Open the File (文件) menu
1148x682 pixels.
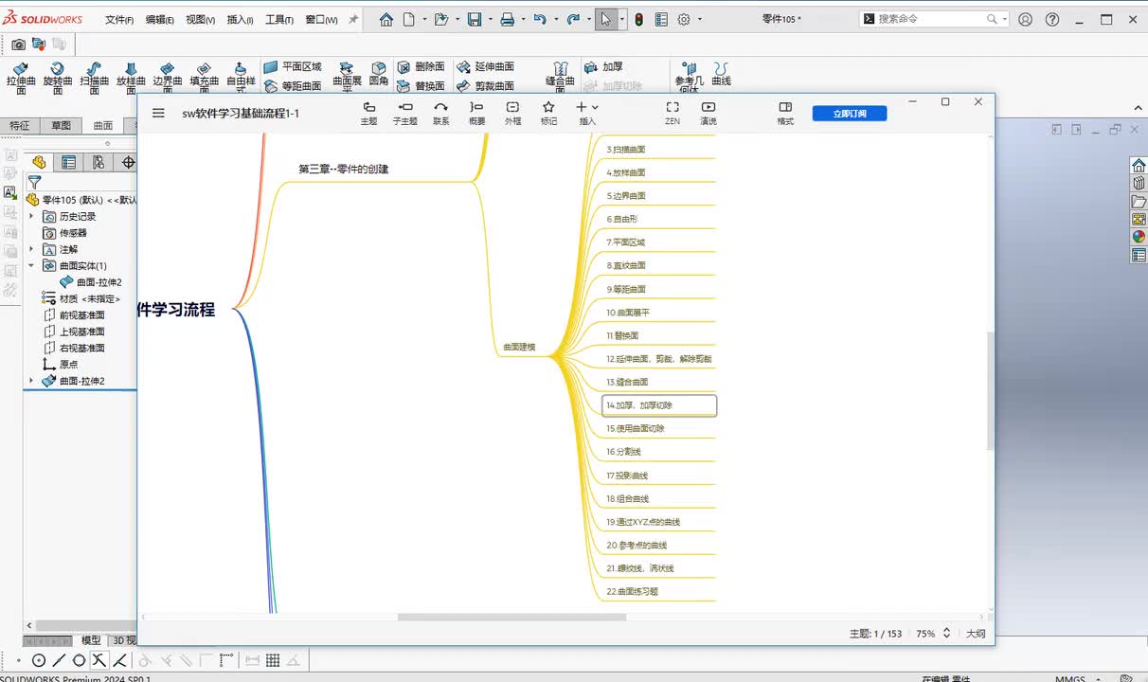tap(118, 19)
